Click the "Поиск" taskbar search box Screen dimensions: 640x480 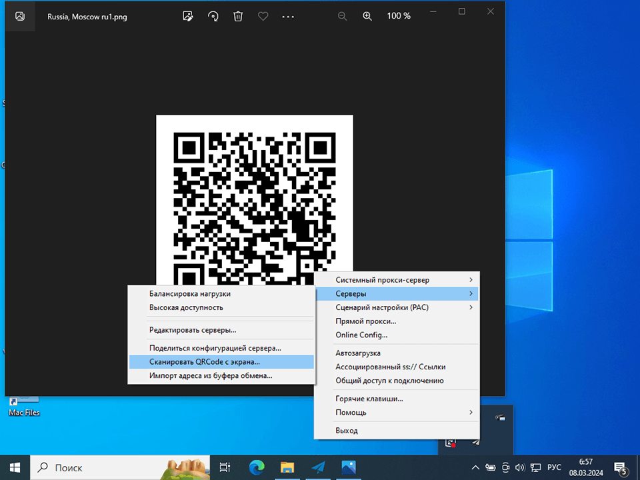point(121,467)
